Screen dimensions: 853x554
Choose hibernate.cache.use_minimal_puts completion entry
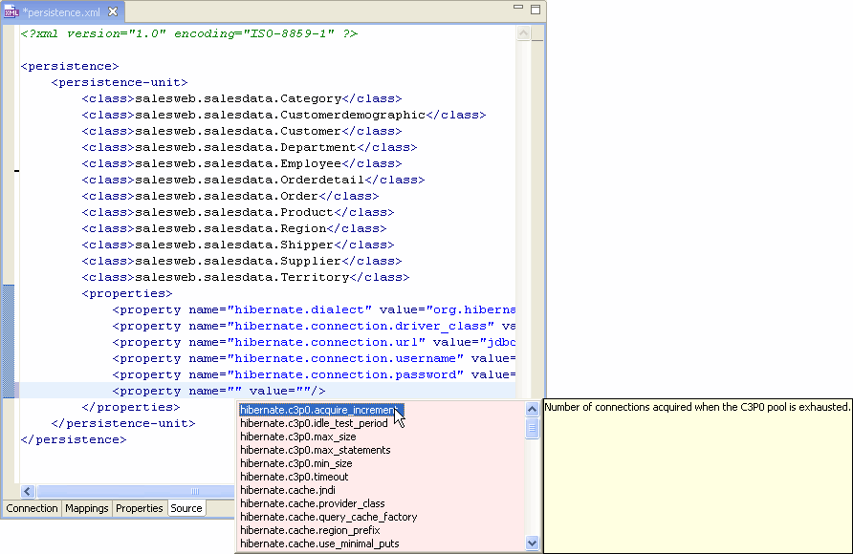316,543
